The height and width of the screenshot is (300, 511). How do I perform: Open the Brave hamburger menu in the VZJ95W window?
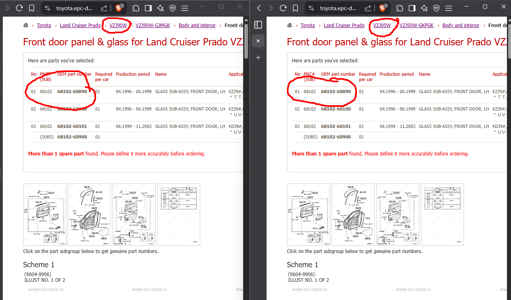[449, 8]
